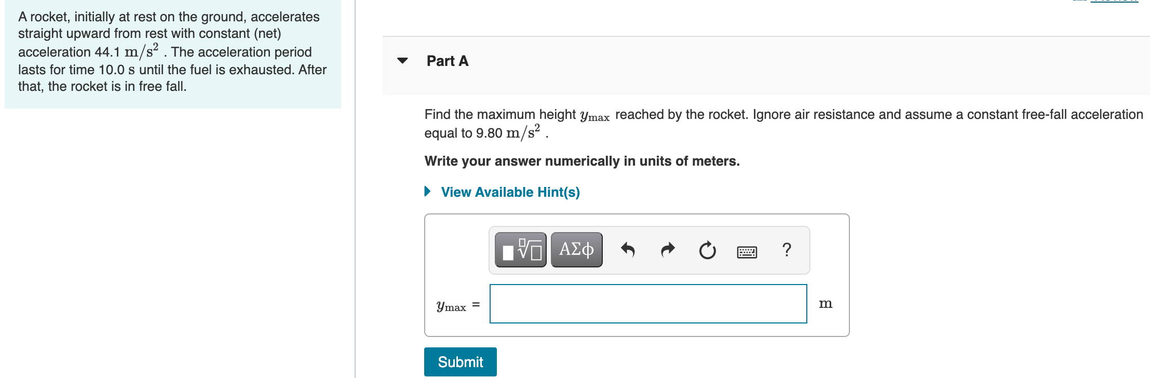This screenshot has width=1150, height=378.
Task: Open the View Available Hint(s) link
Action: tap(510, 192)
